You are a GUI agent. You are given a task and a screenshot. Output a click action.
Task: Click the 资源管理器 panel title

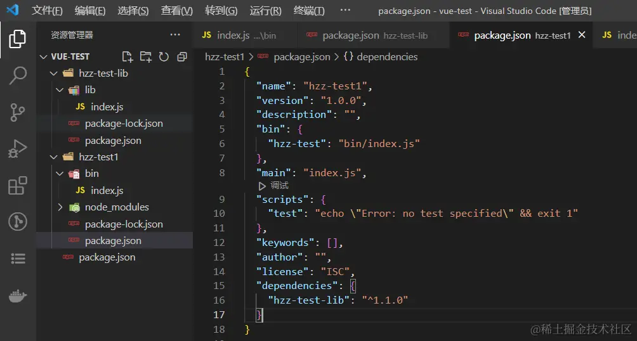click(x=72, y=35)
